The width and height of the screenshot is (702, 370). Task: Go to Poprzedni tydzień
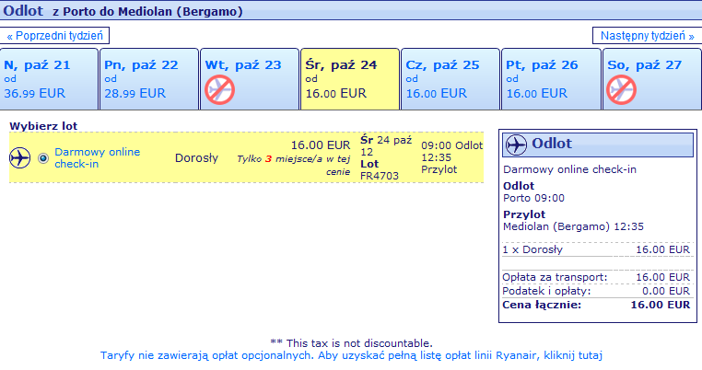54,36
